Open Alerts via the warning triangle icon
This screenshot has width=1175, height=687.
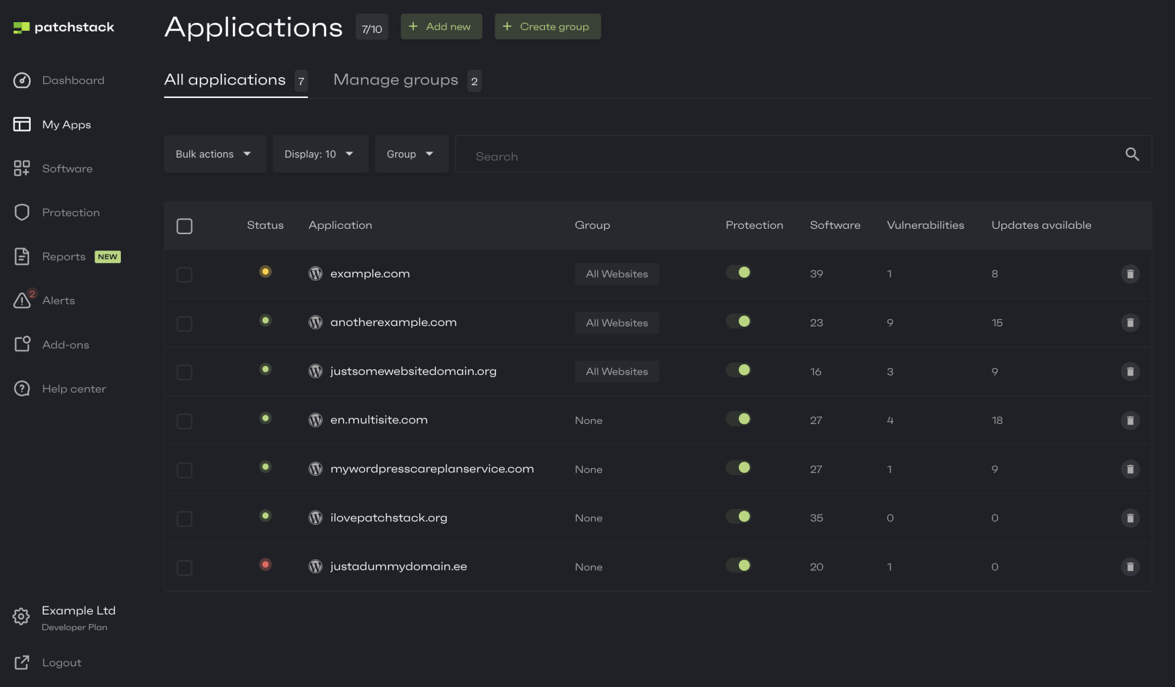pos(22,301)
